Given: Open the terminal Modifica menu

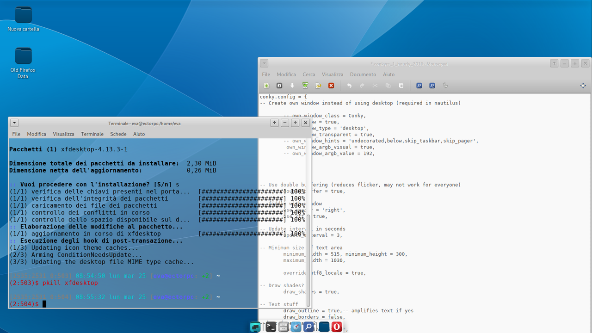Looking at the screenshot, I should [37, 134].
